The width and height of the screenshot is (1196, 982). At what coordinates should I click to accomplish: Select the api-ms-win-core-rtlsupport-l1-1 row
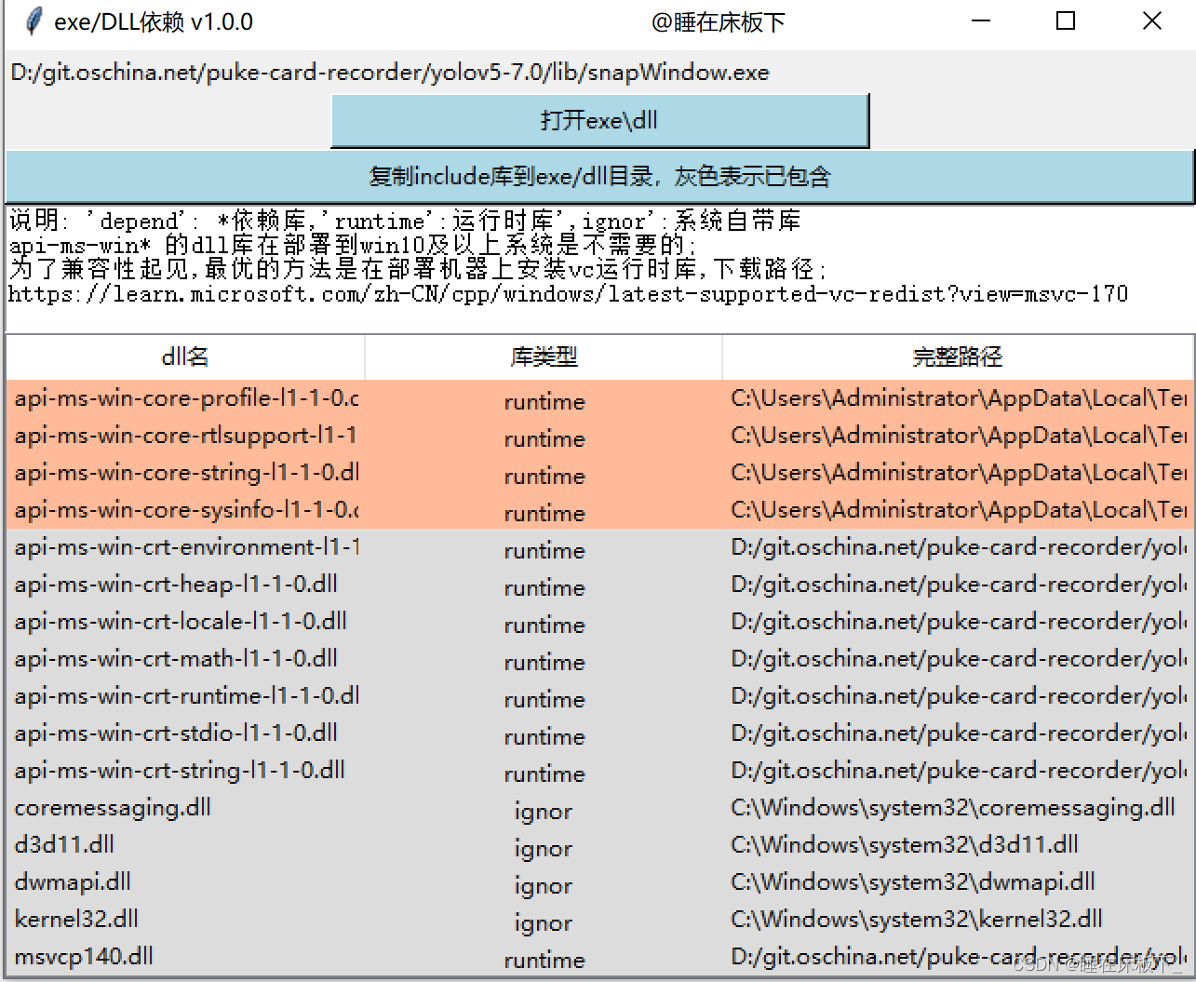click(x=599, y=436)
